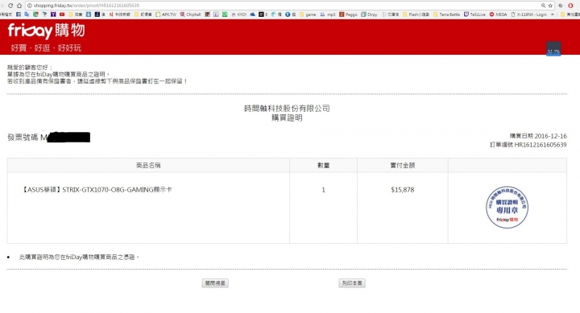Open the zoom magnifier icon in address bar
The width and height of the screenshot is (580, 313).
click(543, 6)
